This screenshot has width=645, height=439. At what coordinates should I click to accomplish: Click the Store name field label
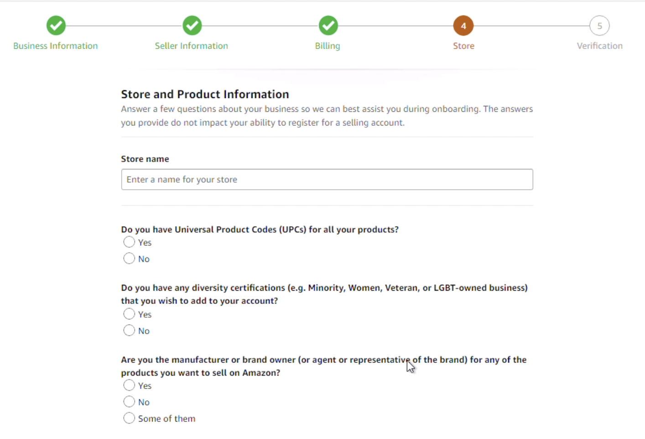coord(145,159)
